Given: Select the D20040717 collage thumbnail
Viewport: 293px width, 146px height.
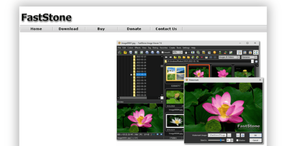Looking at the screenshot, I should pyautogui.click(x=174, y=73).
